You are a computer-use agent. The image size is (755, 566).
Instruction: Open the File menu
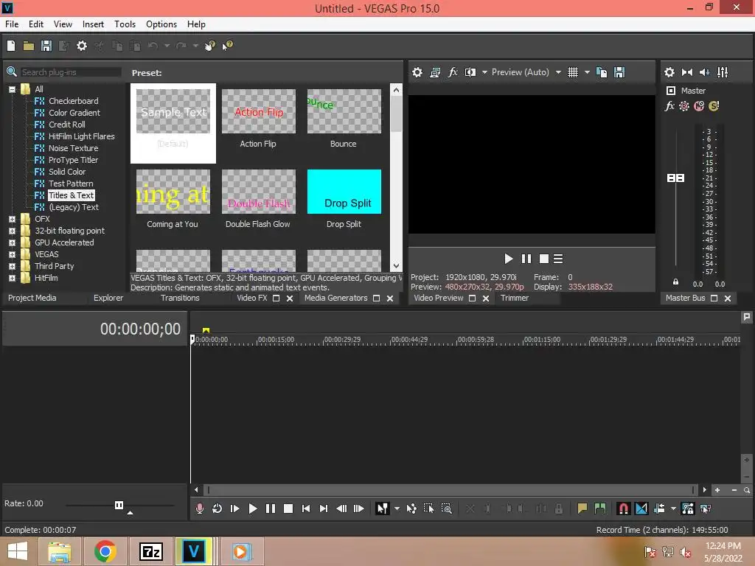[12, 24]
